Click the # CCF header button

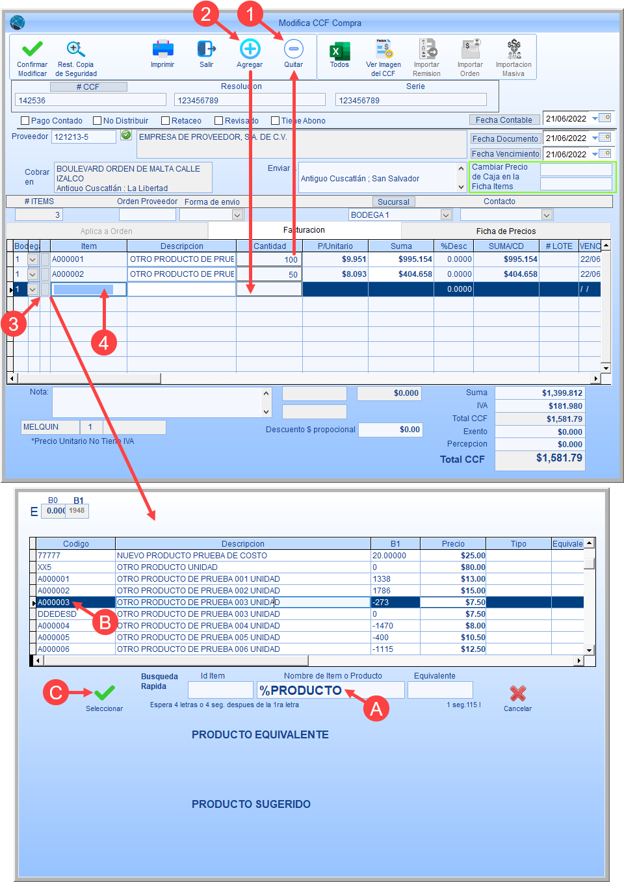(x=88, y=86)
